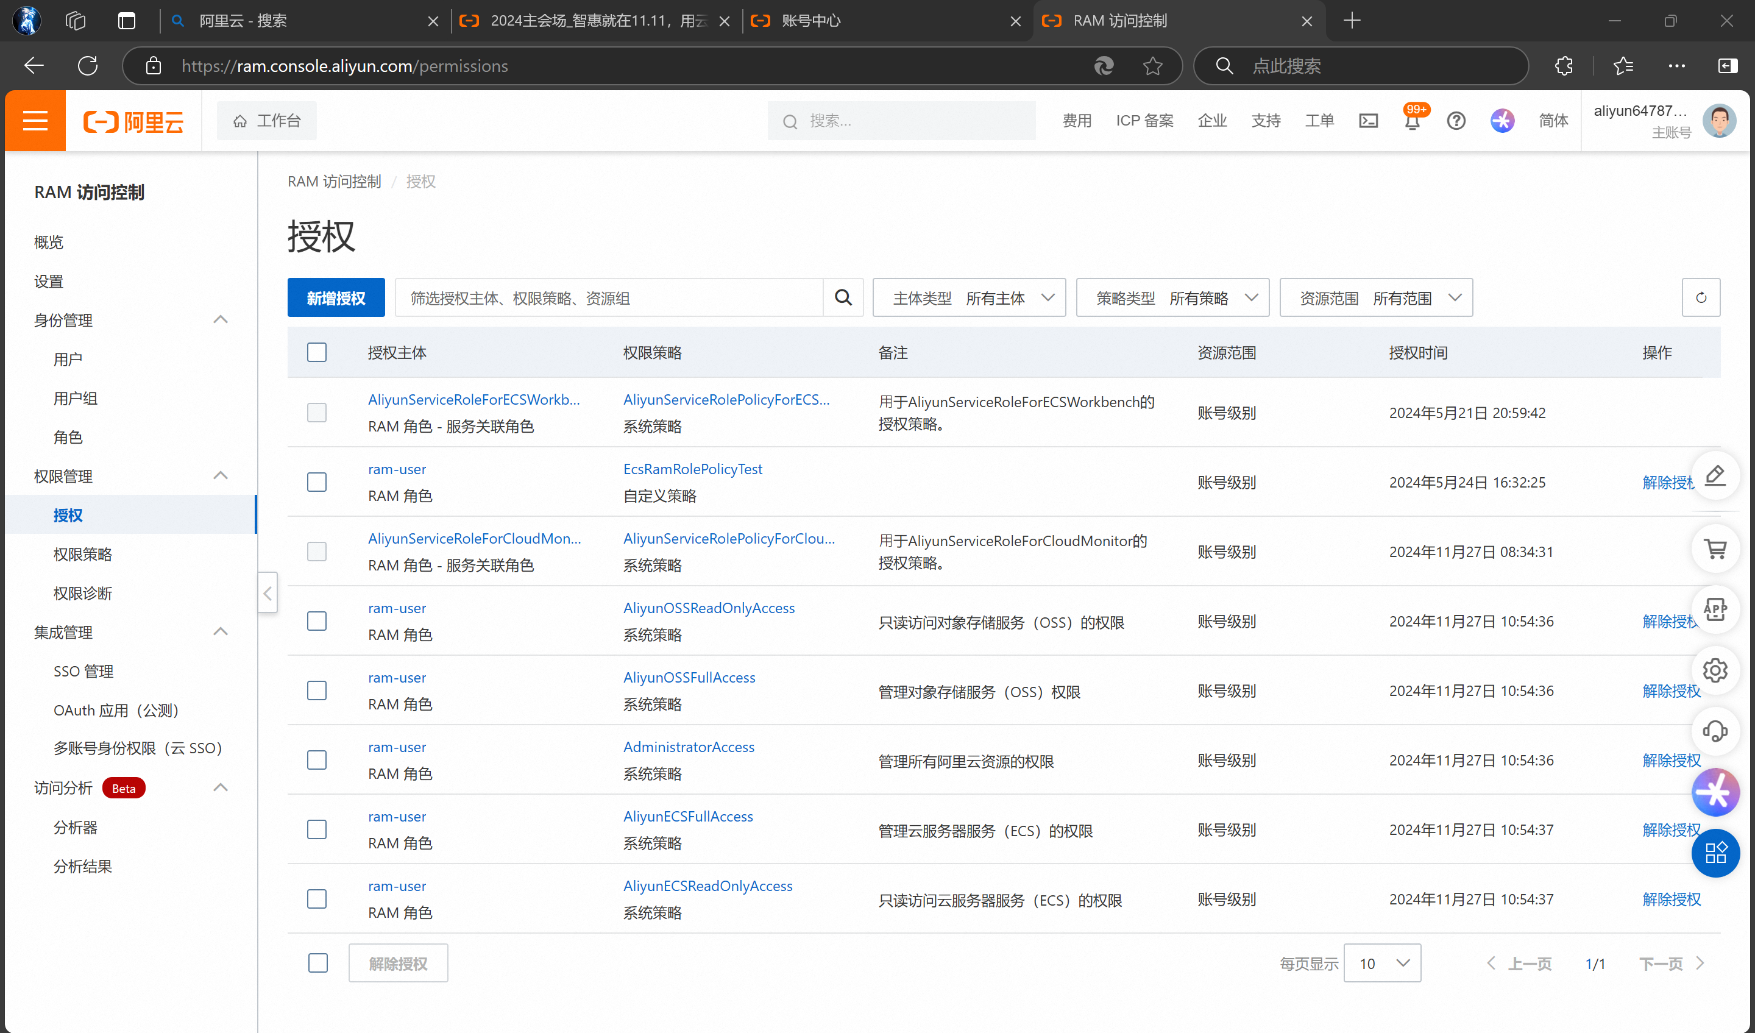Collapse the 集成管理 section
The image size is (1755, 1033).
point(220,632)
